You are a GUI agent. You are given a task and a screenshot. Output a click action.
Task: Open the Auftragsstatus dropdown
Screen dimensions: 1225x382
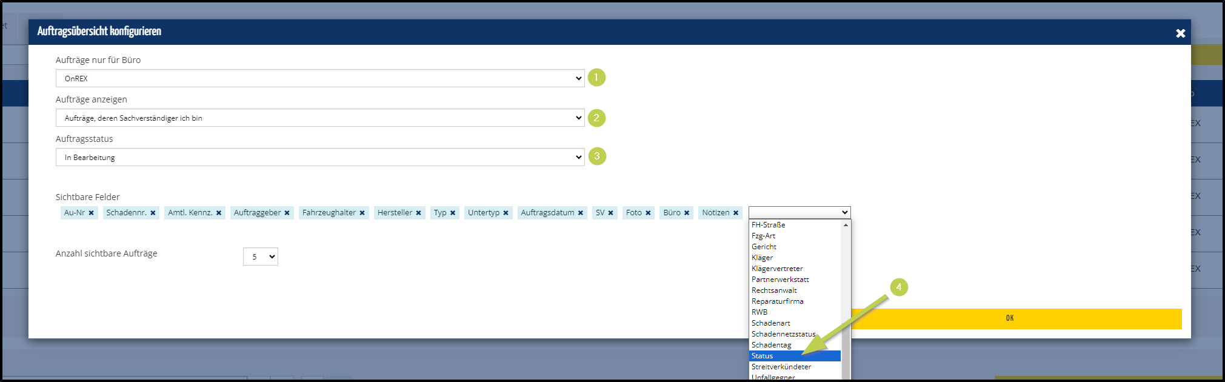[320, 157]
